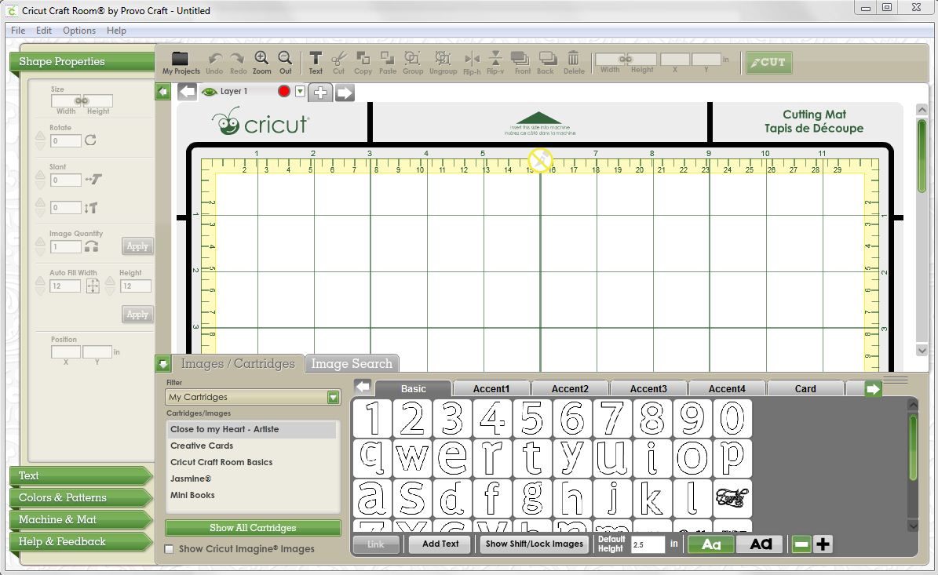Viewport: 938px width, 575px height.
Task: Collapse Images panel with green down arrow
Action: [x=162, y=363]
